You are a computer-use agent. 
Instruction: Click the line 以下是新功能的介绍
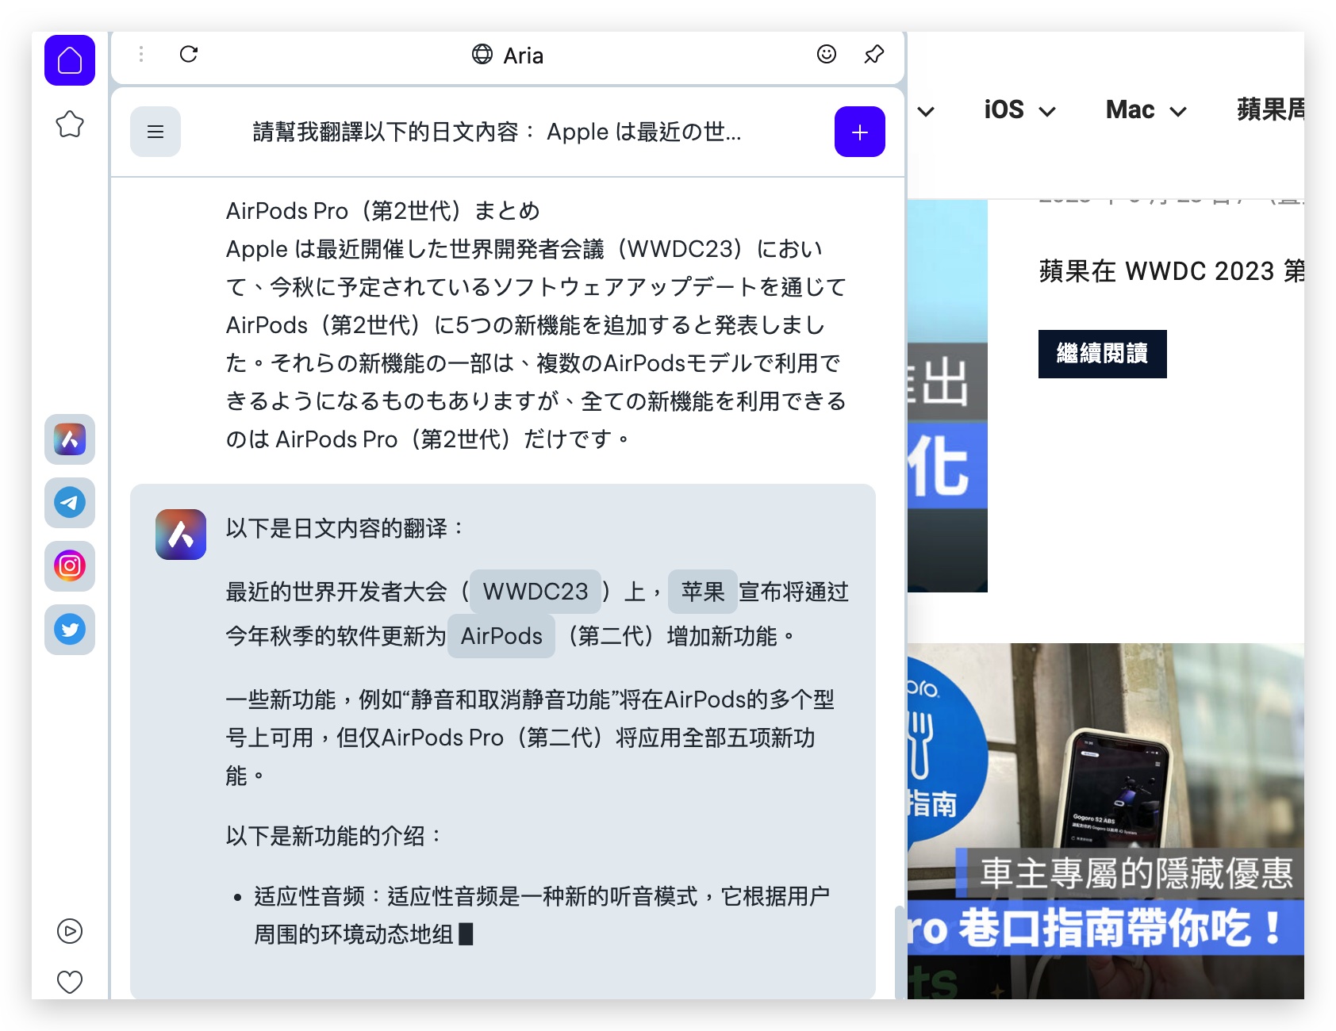click(333, 836)
